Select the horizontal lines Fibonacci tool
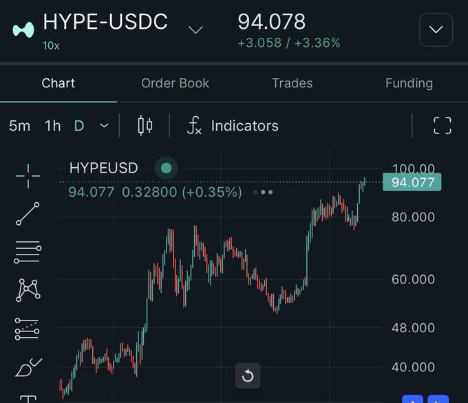 (28, 252)
